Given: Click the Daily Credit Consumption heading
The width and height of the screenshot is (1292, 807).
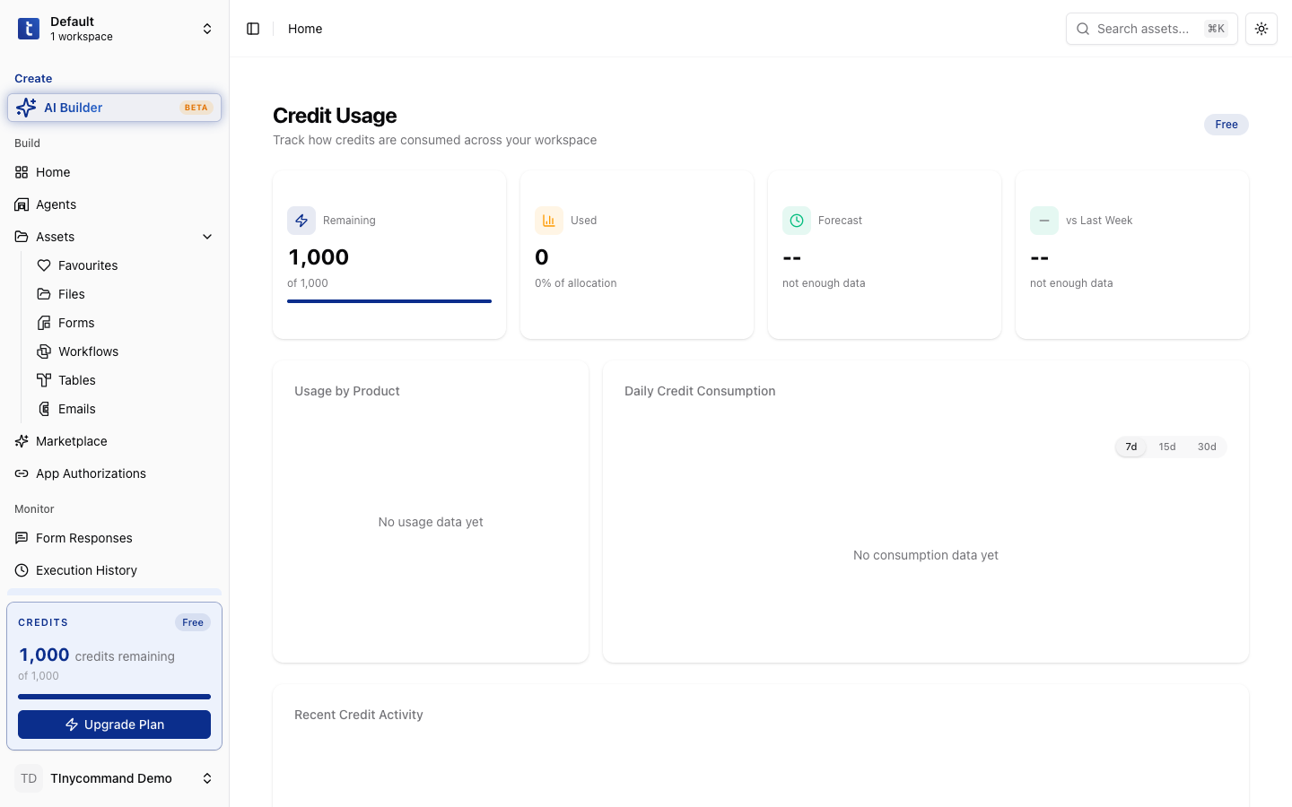Looking at the screenshot, I should point(700,391).
